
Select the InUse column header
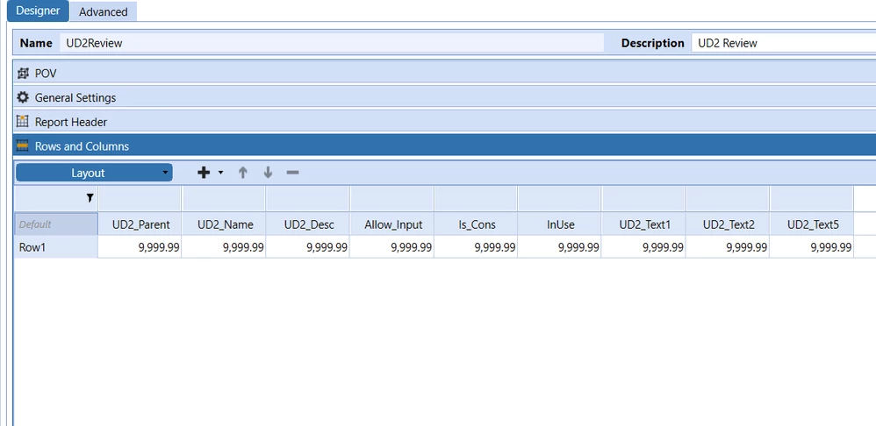tap(560, 224)
